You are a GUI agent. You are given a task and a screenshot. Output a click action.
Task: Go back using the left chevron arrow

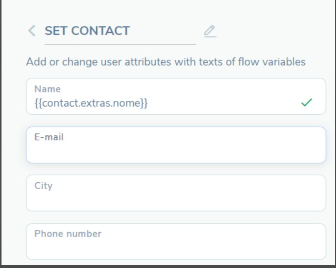(32, 31)
